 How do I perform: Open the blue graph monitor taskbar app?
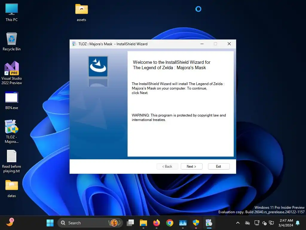tap(183, 223)
